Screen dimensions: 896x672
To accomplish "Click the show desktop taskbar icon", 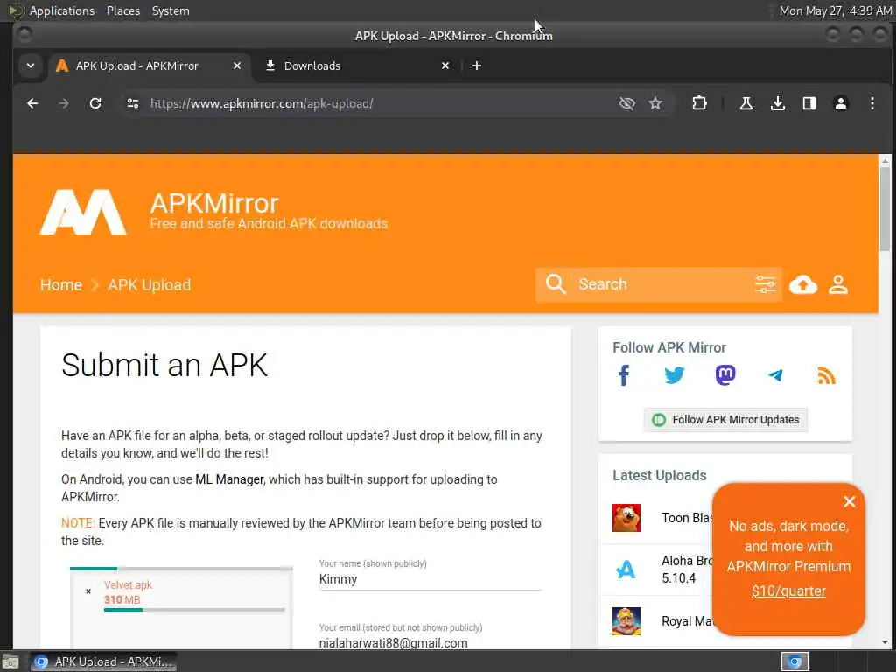I will tap(10, 661).
